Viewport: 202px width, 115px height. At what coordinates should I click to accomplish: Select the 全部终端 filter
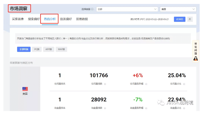tap(24, 49)
